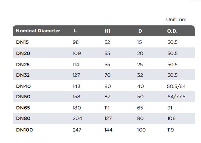Click the 64/77.5 O.D. value
This screenshot has width=201, height=143.
coord(176,96)
